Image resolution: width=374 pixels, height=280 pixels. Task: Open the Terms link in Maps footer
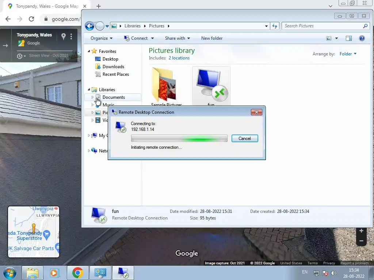(x=313, y=263)
